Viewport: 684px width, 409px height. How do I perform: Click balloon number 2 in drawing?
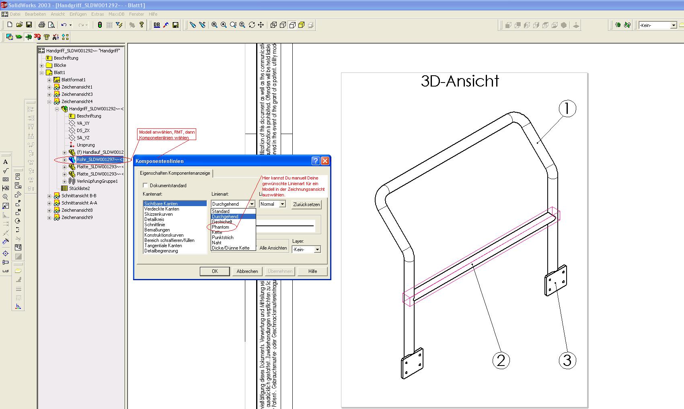pos(501,360)
